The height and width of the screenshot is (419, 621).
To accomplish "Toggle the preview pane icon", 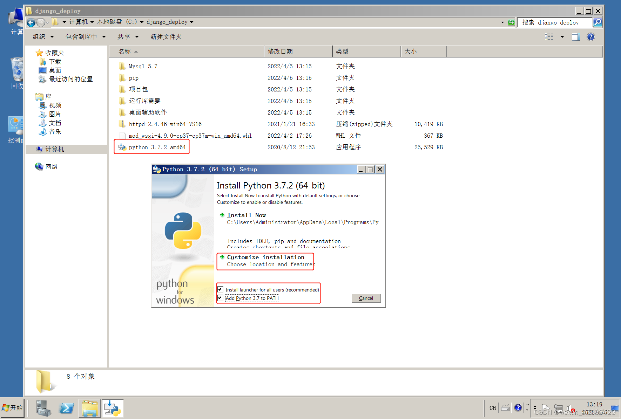I will click(x=576, y=37).
